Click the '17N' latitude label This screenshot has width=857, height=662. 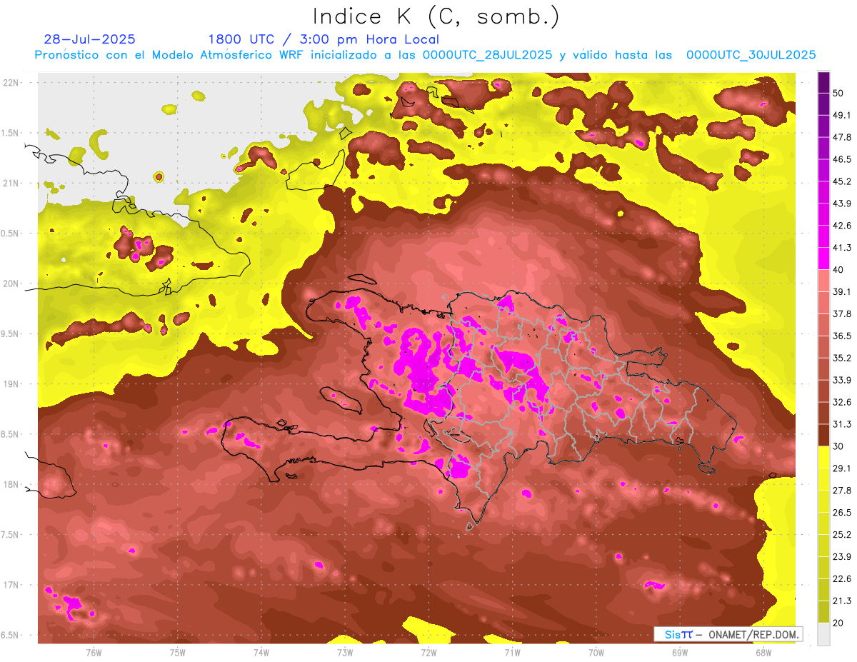point(12,585)
